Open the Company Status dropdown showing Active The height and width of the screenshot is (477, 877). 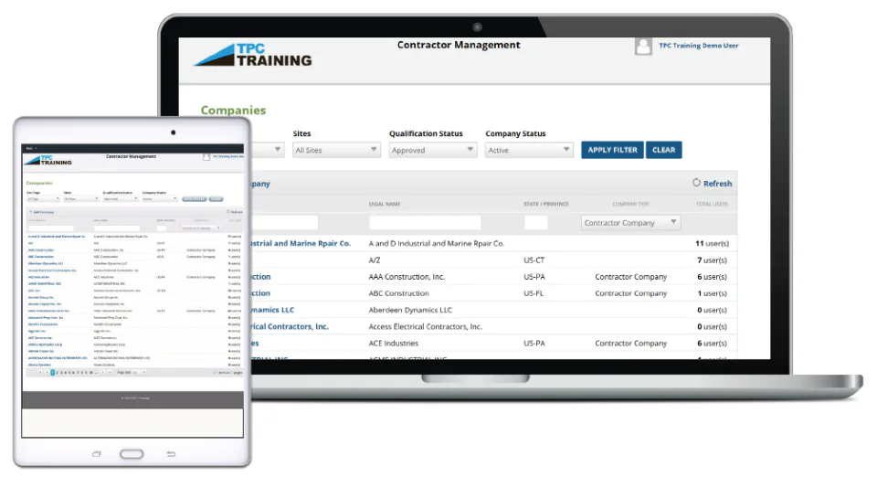(529, 150)
